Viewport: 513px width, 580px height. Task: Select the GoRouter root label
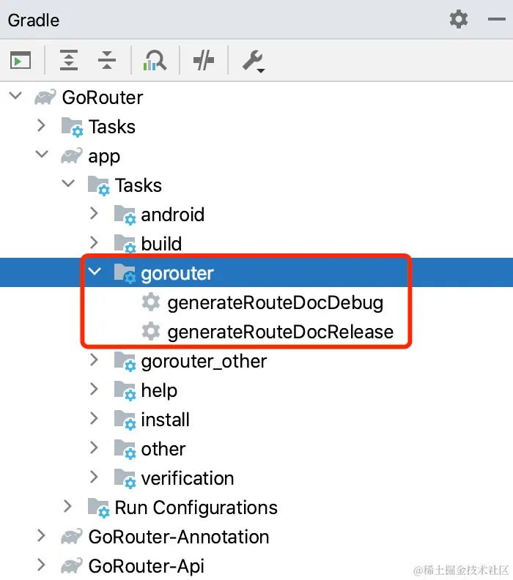point(103,97)
